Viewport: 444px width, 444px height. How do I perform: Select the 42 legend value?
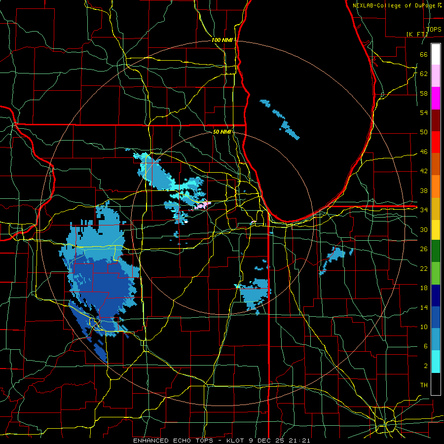point(424,171)
